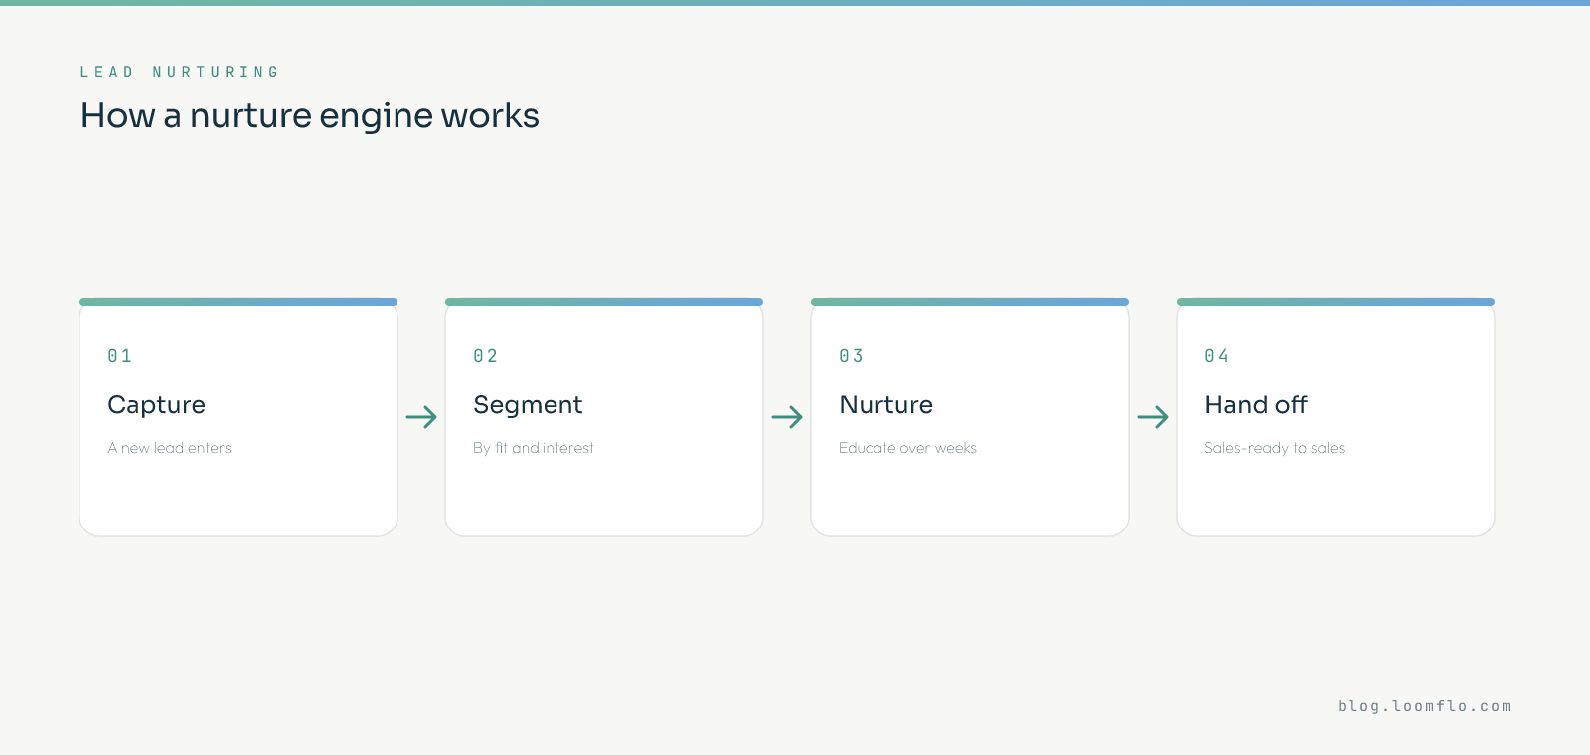The image size is (1590, 755).
Task: Click the 'LEAD NURTURING' label
Action: coord(179,73)
